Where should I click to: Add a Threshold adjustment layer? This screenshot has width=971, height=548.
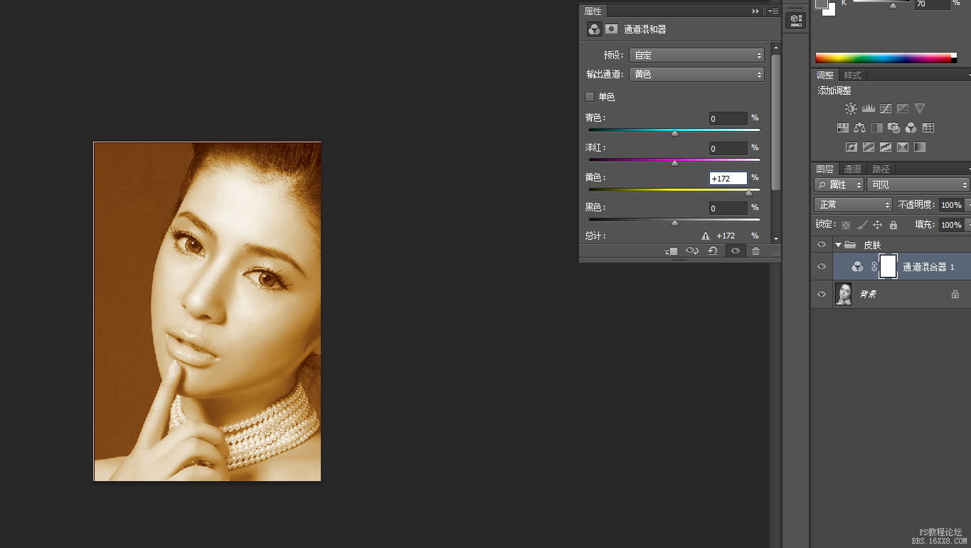point(886,147)
